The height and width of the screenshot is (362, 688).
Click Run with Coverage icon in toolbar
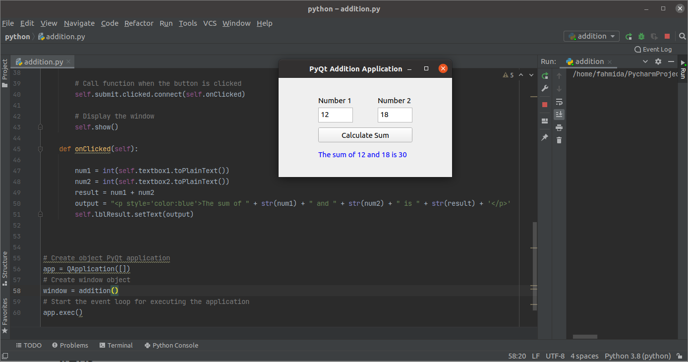coord(654,37)
